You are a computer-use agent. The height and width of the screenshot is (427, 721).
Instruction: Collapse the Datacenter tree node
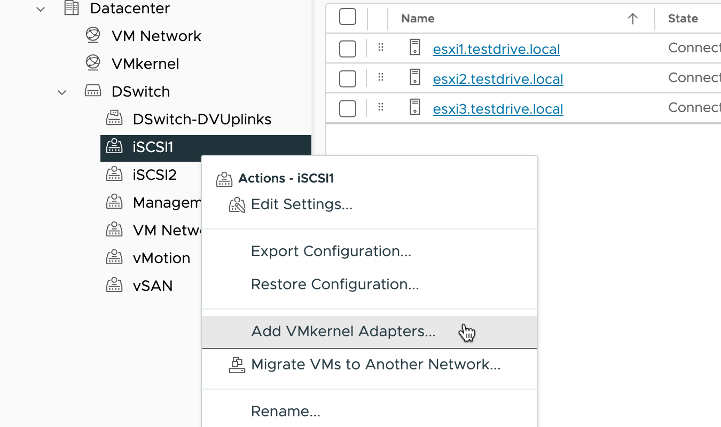[x=41, y=9]
